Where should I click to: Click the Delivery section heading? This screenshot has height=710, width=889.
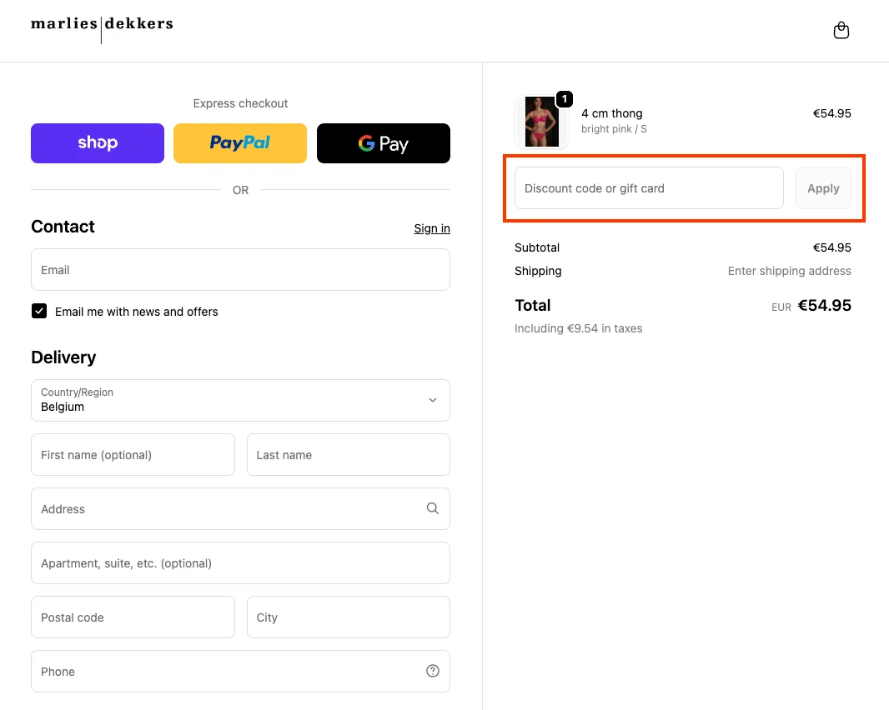(63, 357)
